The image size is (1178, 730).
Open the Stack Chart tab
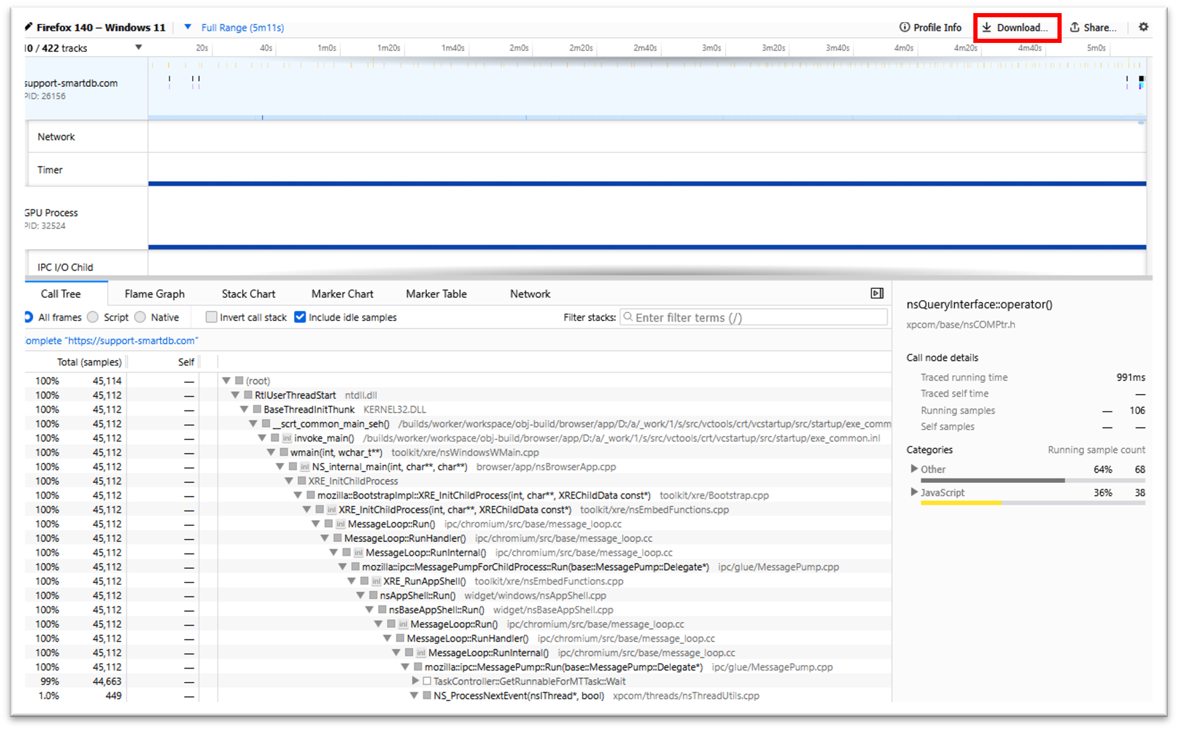(x=248, y=294)
